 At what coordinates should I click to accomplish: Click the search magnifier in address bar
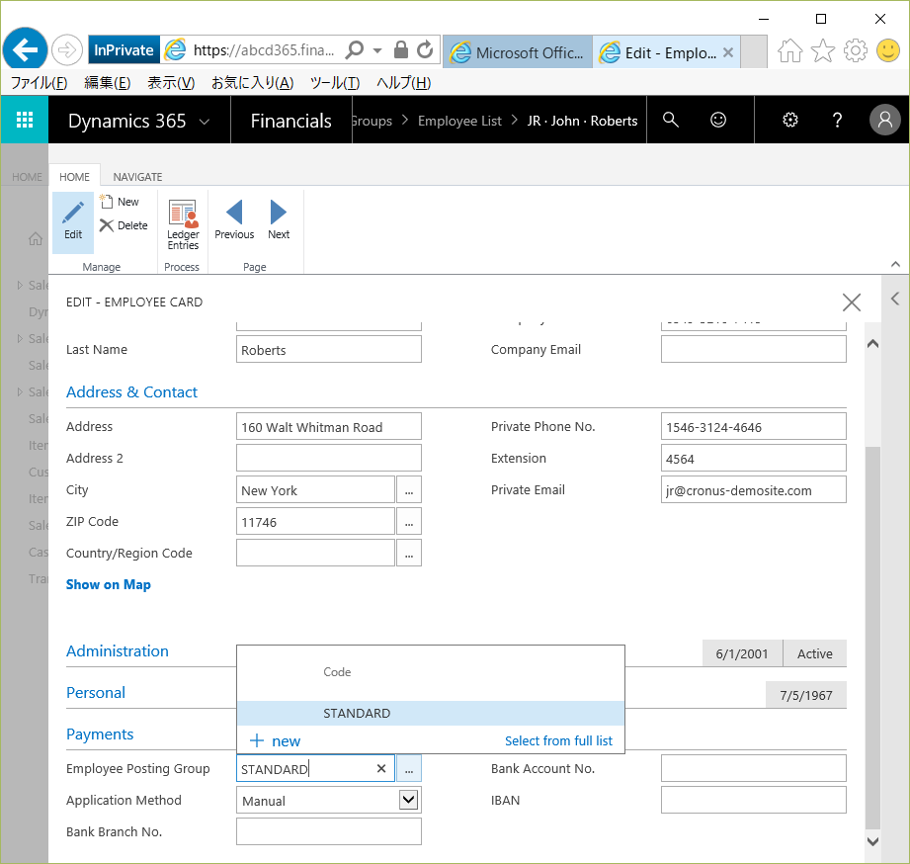point(354,50)
